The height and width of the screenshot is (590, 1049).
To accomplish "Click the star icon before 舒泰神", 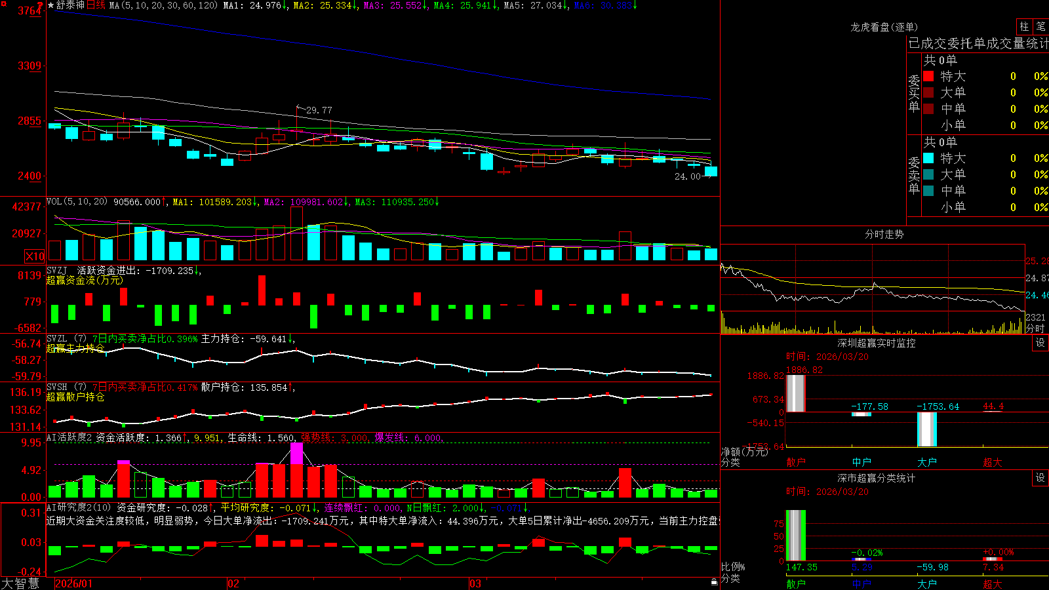I will (50, 5).
